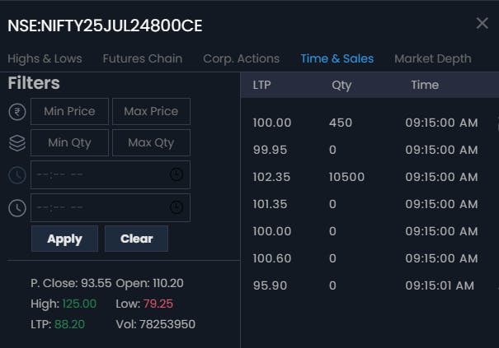
Task: Click into the Min Qty field
Action: (69, 142)
